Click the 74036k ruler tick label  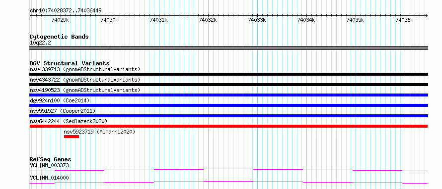tap(405, 20)
